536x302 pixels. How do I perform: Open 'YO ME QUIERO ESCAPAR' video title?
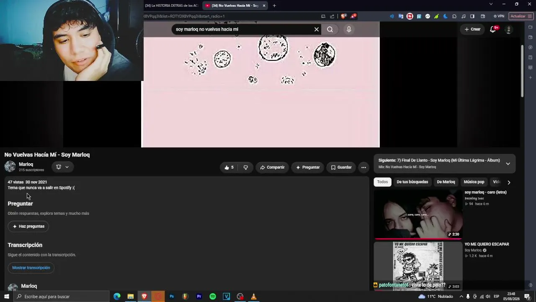click(x=487, y=244)
